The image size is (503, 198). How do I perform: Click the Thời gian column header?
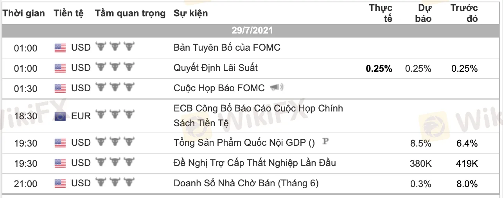[x=24, y=13]
